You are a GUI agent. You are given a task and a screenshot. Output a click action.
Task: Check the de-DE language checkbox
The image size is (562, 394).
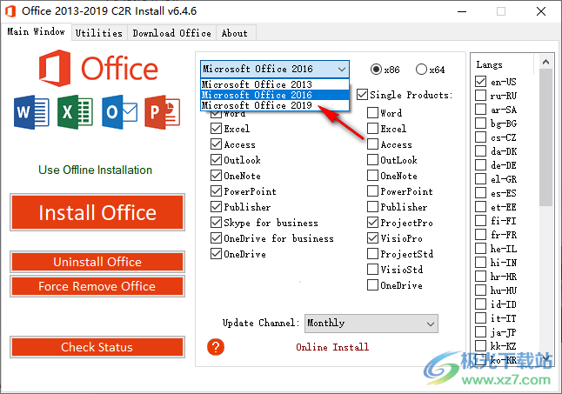pyautogui.click(x=480, y=164)
